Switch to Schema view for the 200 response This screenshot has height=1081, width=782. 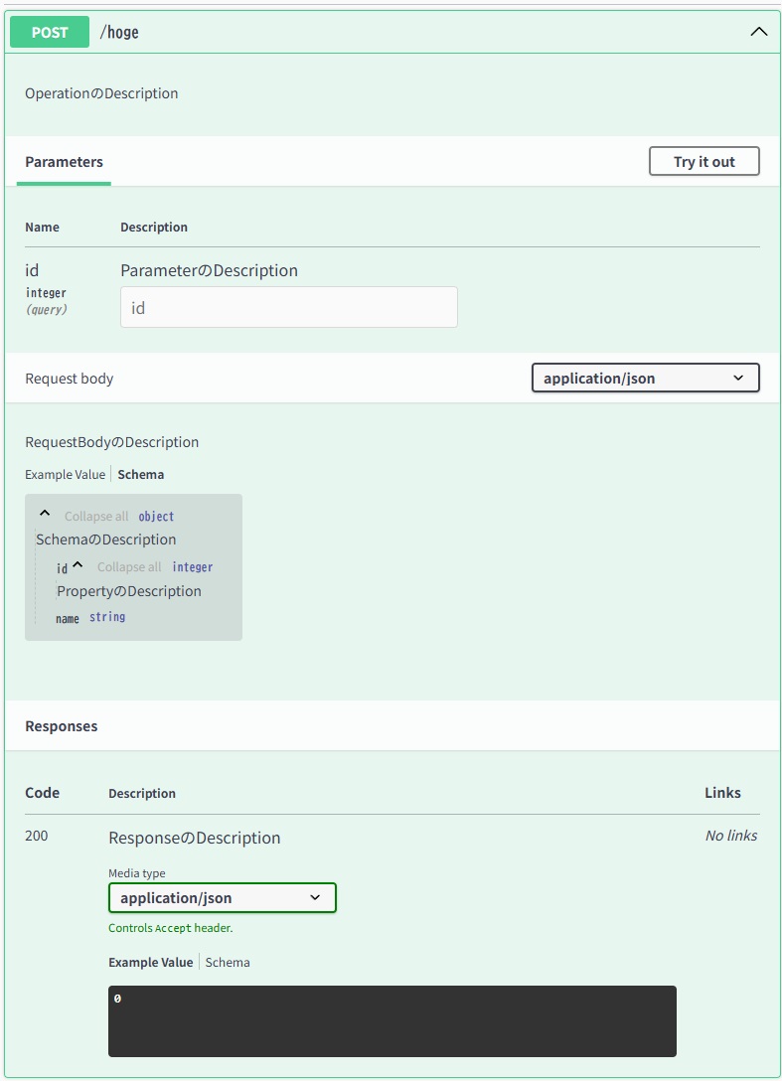[228, 962]
